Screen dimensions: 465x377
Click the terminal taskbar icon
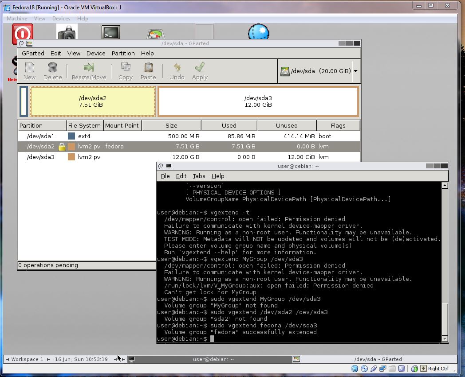click(131, 359)
